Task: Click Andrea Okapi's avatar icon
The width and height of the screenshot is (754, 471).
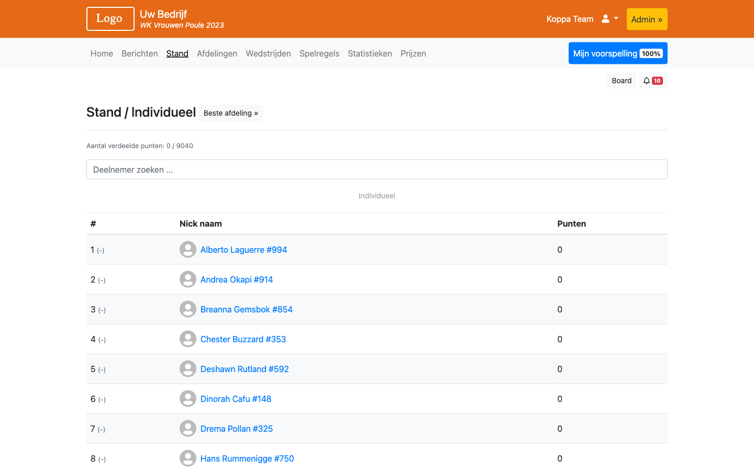Action: coord(188,279)
